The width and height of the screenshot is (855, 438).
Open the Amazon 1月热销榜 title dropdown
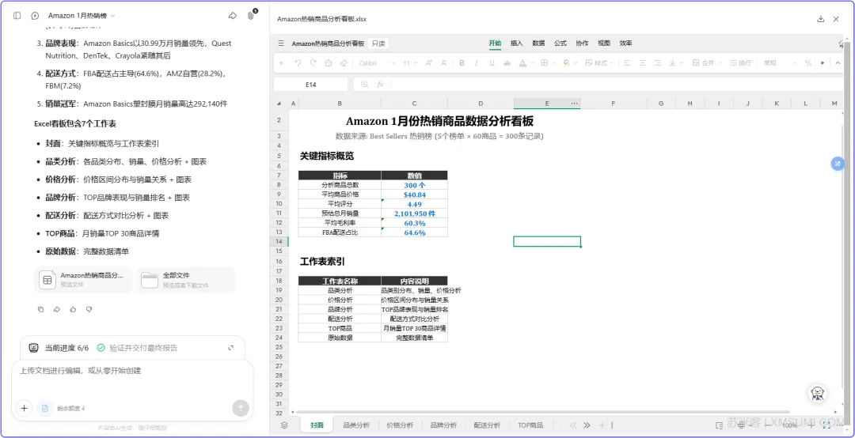82,16
